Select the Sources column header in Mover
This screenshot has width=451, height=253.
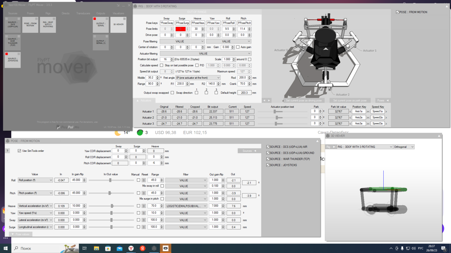pyautogui.click(x=13, y=13)
